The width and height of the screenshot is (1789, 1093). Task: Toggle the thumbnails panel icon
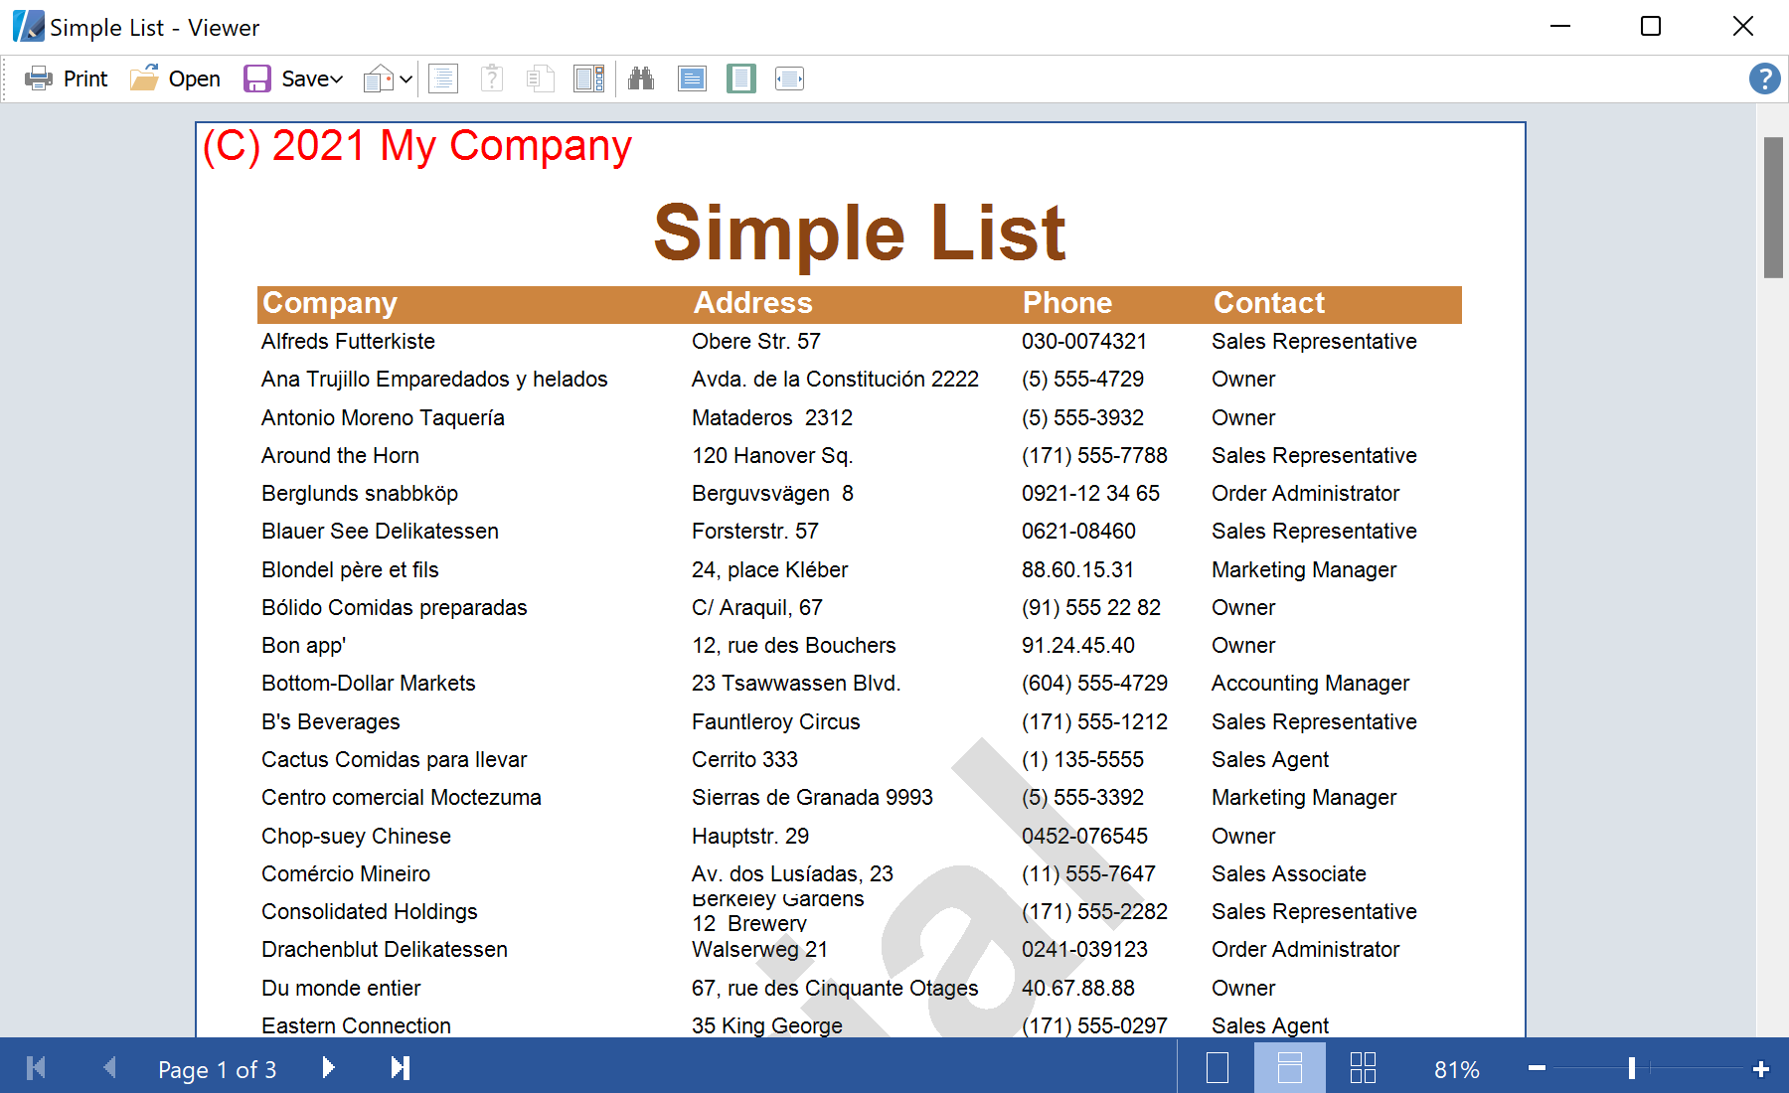(x=589, y=78)
